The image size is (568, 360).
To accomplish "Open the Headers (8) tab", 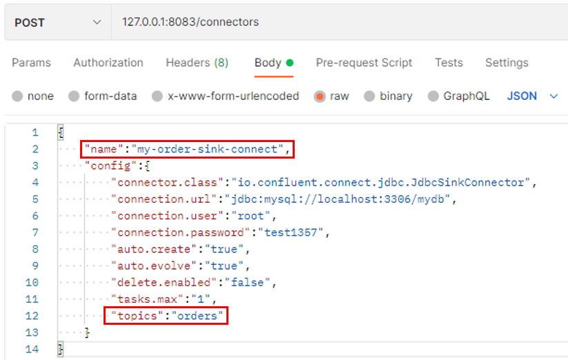I will (x=197, y=63).
